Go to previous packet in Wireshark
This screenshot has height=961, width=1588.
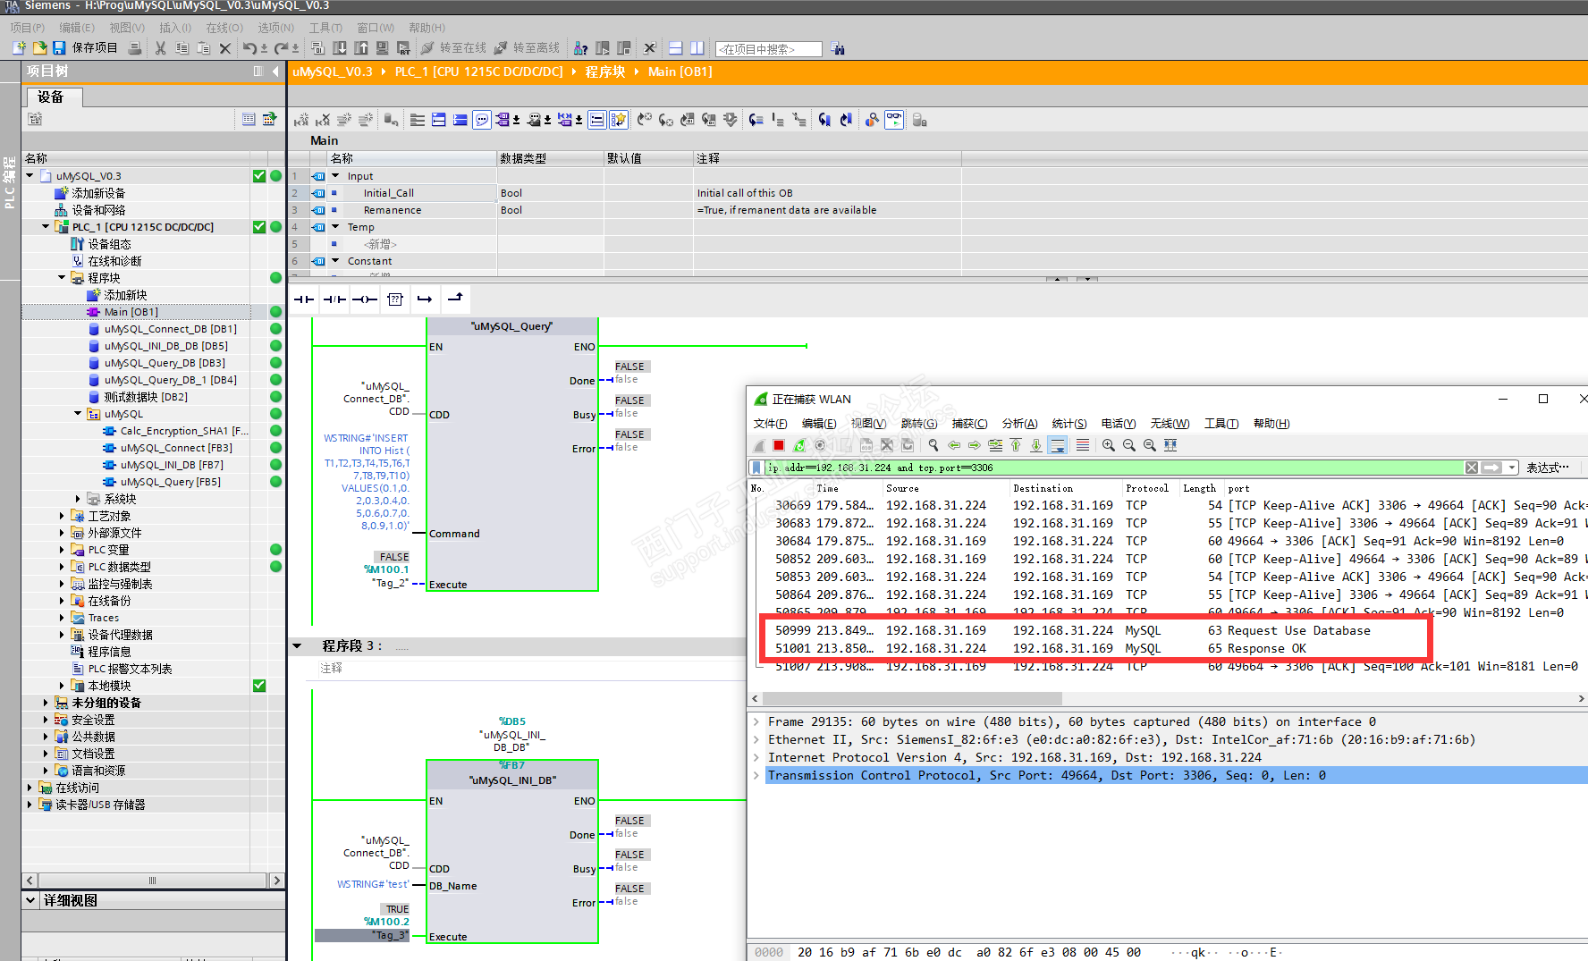click(x=954, y=445)
